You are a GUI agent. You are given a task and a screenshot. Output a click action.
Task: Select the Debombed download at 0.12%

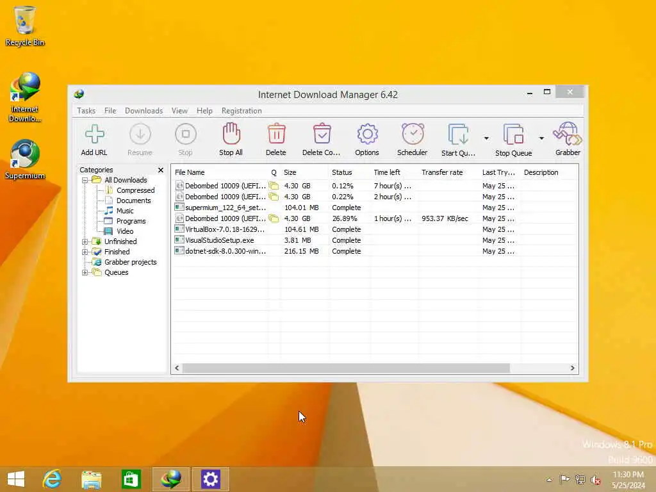[374, 186]
